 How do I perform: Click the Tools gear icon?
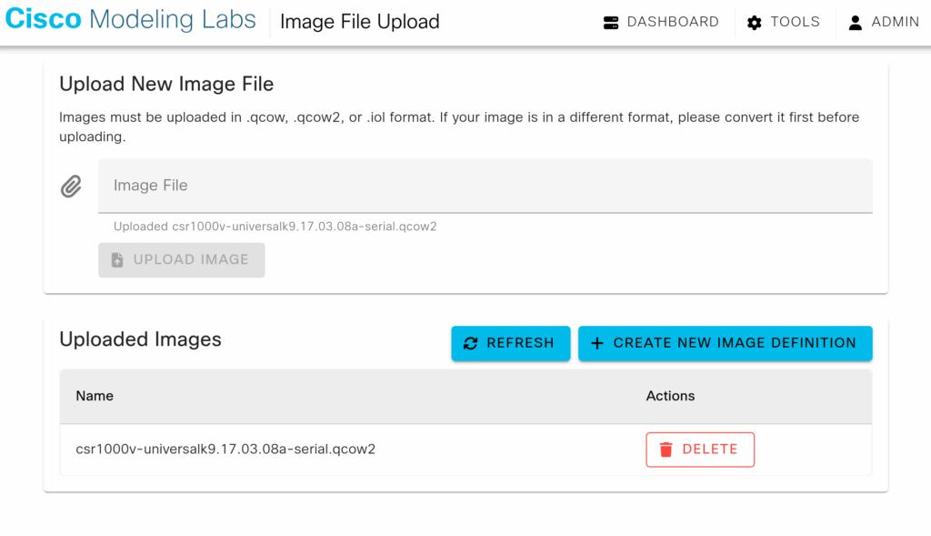[x=755, y=23]
